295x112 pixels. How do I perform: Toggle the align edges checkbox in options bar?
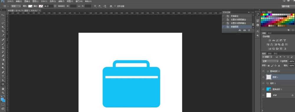(x=115, y=6)
